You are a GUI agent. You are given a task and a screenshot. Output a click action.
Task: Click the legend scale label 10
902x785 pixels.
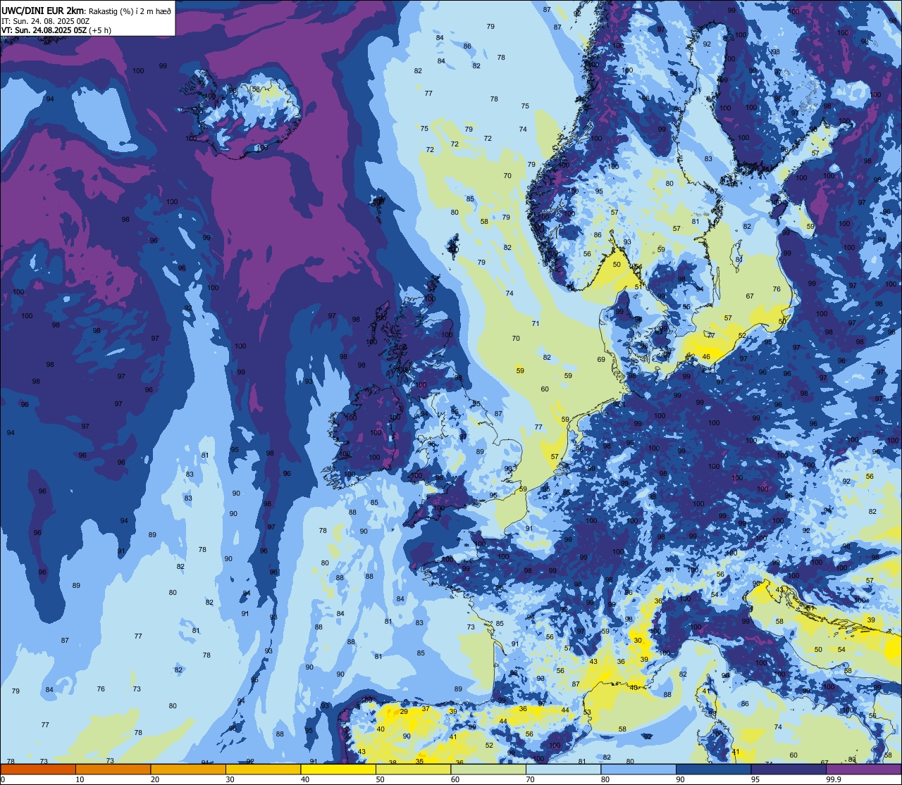point(80,779)
